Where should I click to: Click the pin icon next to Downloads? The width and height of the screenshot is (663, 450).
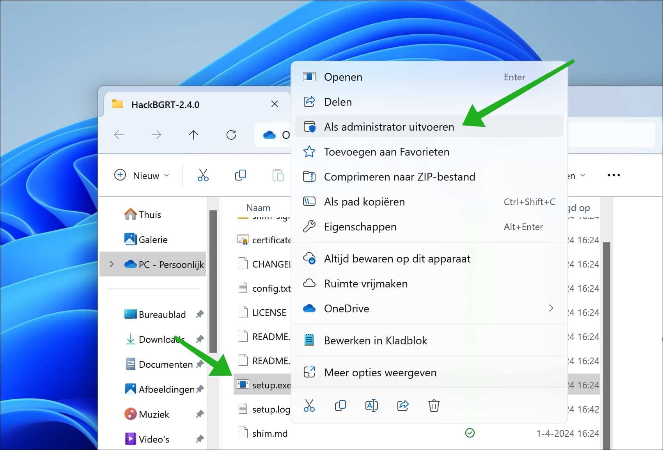point(200,339)
